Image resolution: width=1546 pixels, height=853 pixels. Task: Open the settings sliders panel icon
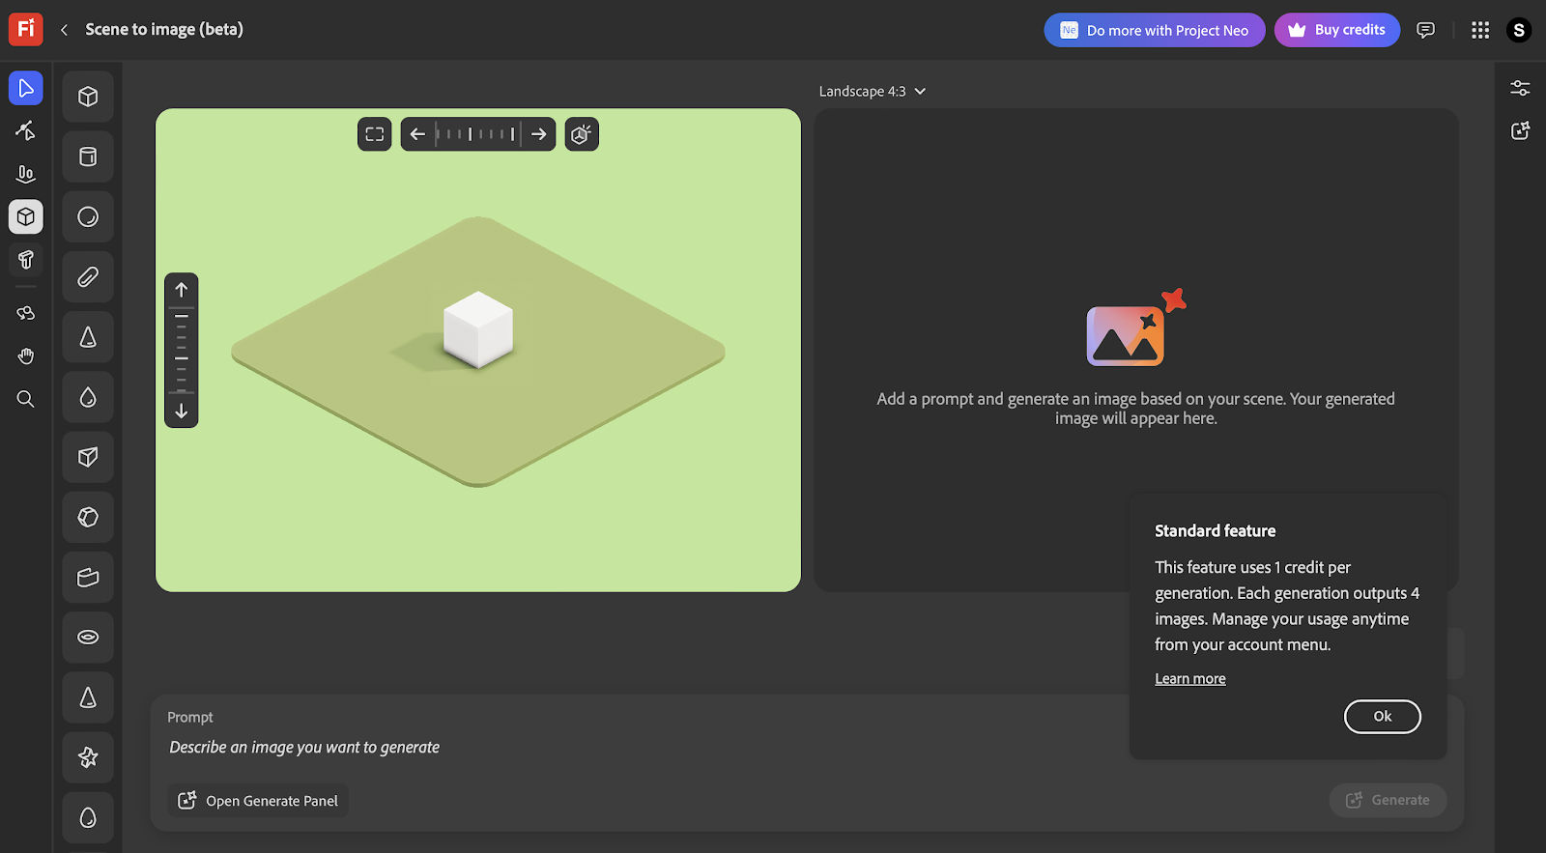pyautogui.click(x=1520, y=88)
